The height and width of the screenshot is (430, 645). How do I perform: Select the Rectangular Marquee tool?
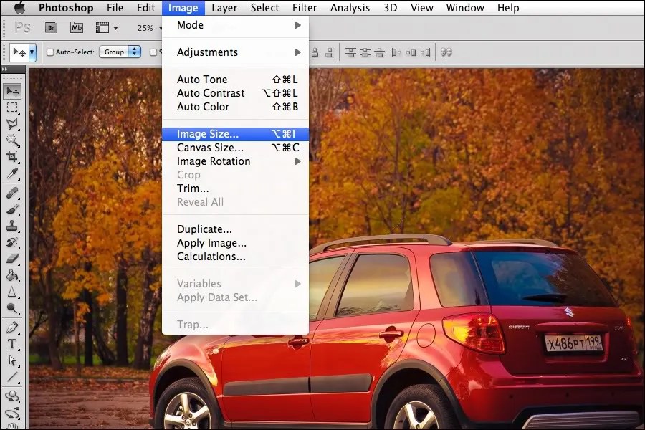click(x=12, y=107)
